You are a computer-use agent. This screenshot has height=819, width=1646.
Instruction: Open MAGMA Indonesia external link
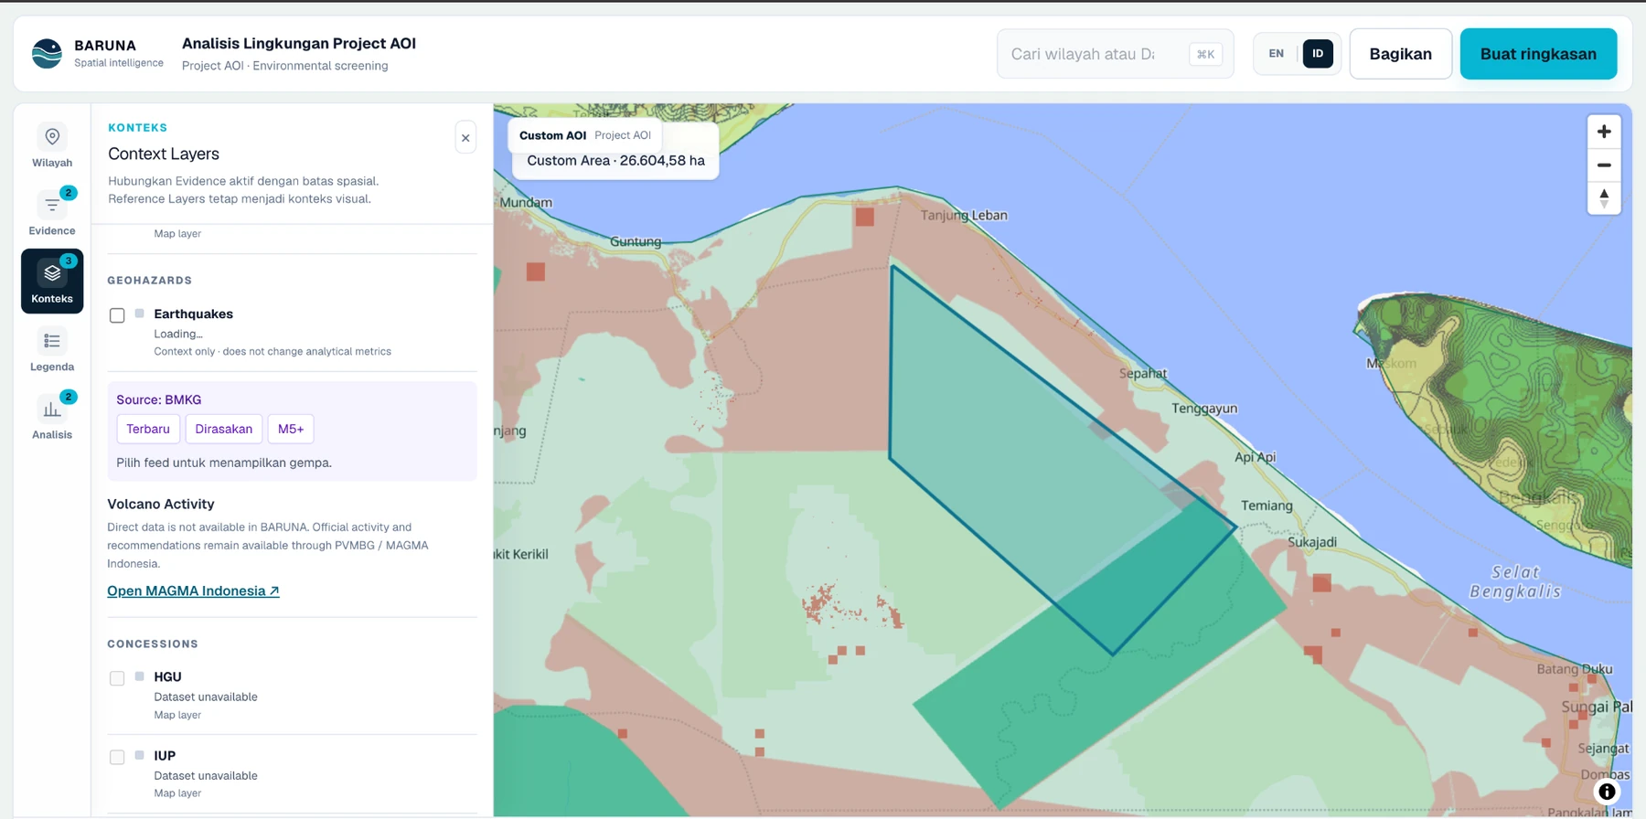(193, 591)
